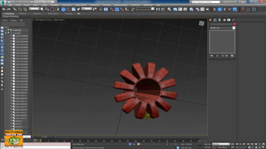Open the Workspace: Default dropdown
266x149 pixels.
(x=44, y=2)
